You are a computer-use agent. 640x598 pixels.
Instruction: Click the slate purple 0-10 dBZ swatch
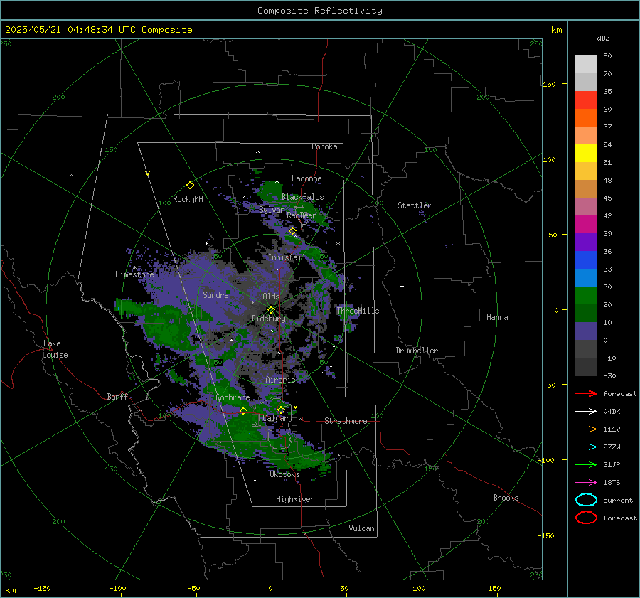586,331
